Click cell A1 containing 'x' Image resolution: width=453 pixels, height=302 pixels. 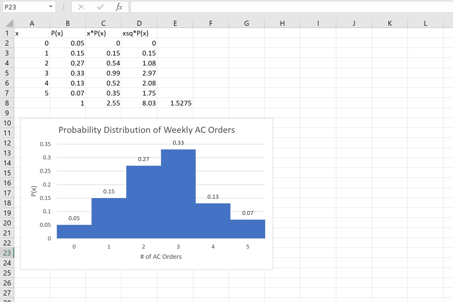(32, 33)
